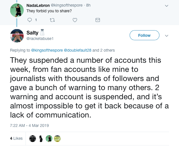179x148 pixels.
Task: Retweet NadaLebron's tweet
Action: tap(51, 20)
